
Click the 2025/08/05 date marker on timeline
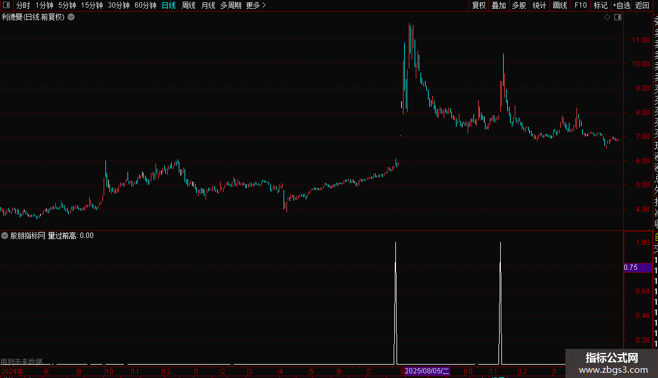[x=427, y=371]
